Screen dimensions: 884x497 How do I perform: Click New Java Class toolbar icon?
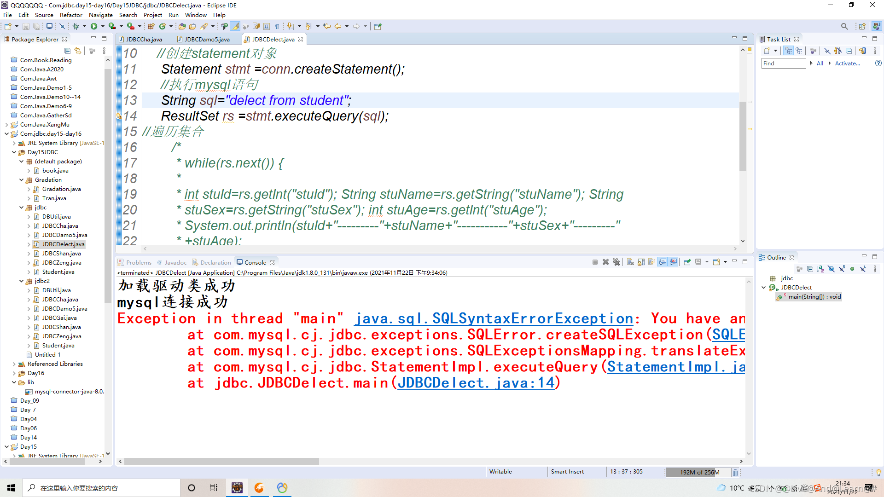162,26
